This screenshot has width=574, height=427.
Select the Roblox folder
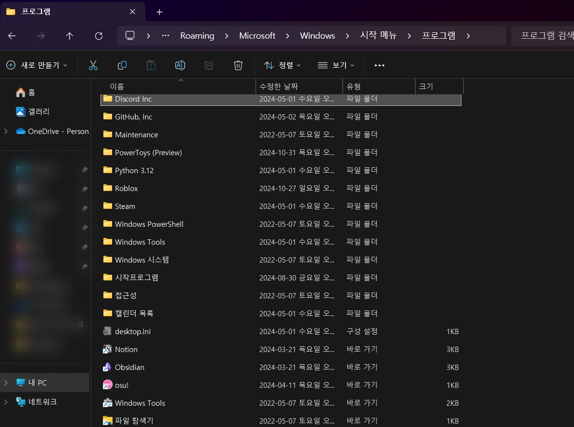coord(281,189)
